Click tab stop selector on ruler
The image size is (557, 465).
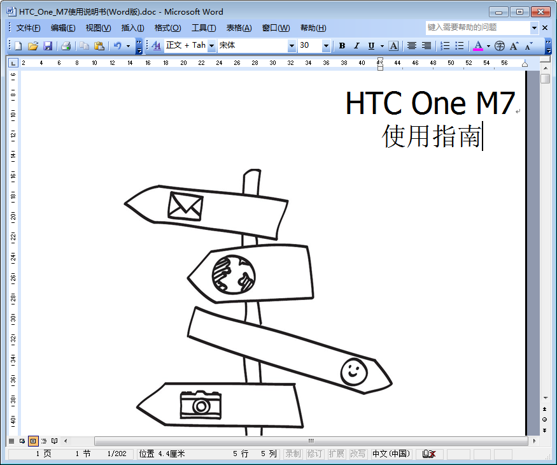tap(13, 63)
